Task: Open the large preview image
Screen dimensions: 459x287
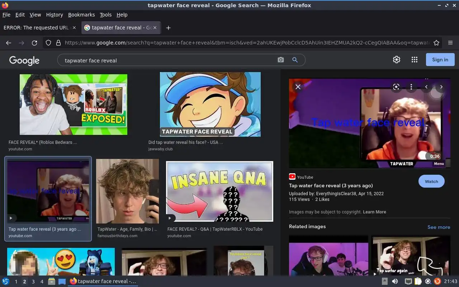Action: tap(370, 123)
